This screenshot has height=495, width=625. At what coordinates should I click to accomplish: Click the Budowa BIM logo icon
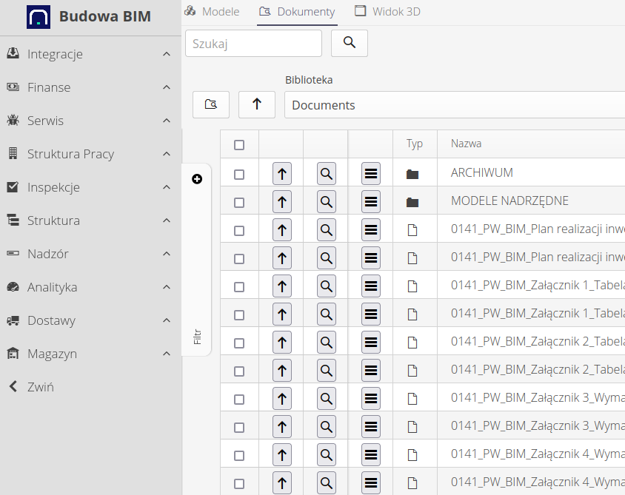(x=39, y=16)
